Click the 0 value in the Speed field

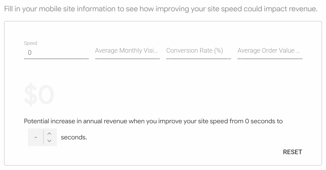pos(30,53)
